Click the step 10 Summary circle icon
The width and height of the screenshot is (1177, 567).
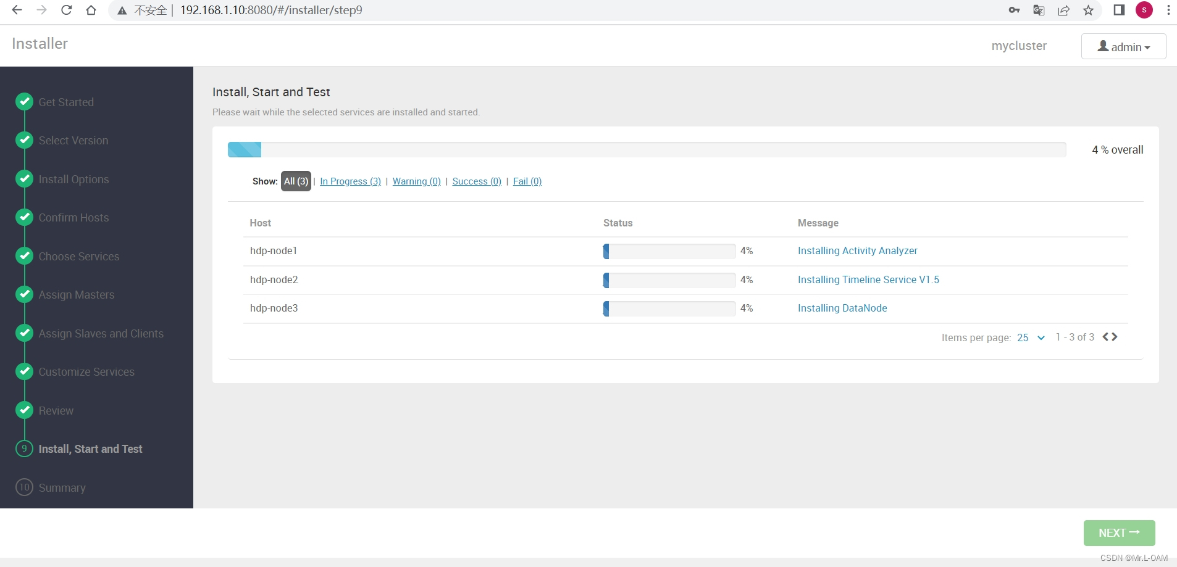tap(24, 487)
